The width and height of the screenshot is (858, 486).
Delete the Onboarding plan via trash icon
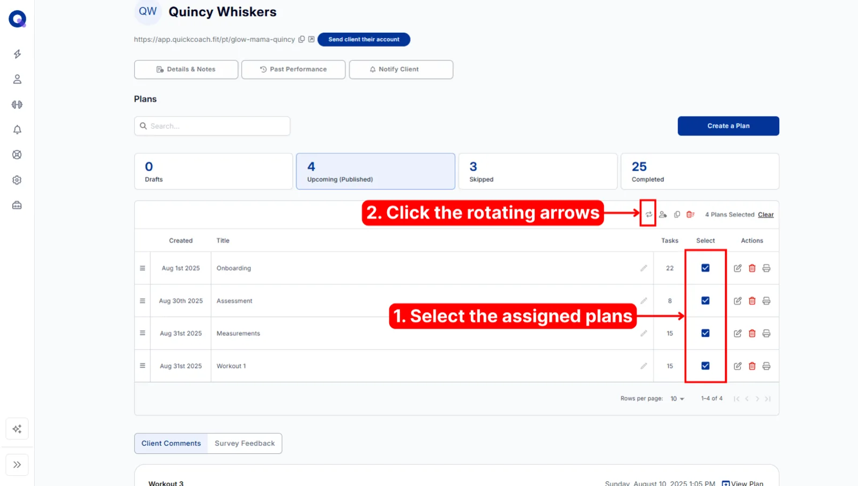(x=752, y=268)
